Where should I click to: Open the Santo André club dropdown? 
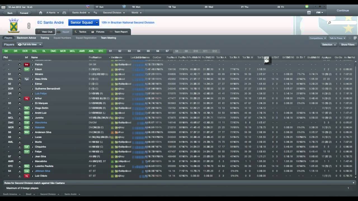[81, 13]
